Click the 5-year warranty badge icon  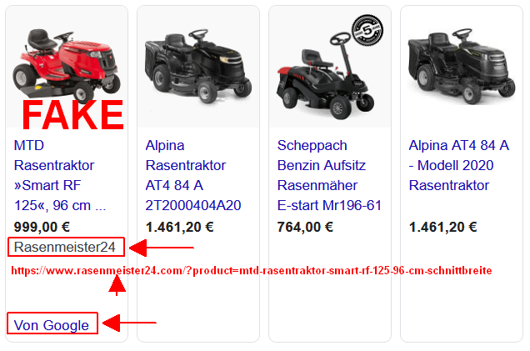(x=367, y=31)
